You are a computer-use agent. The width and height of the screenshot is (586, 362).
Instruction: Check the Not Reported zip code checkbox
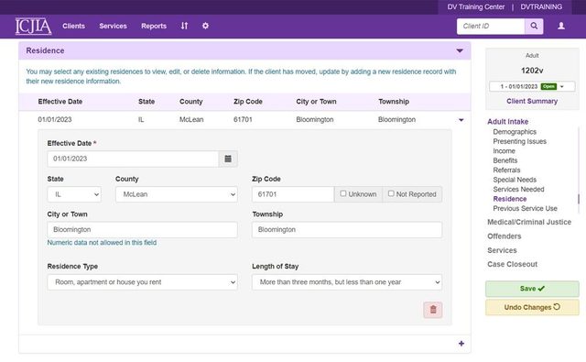click(x=391, y=193)
